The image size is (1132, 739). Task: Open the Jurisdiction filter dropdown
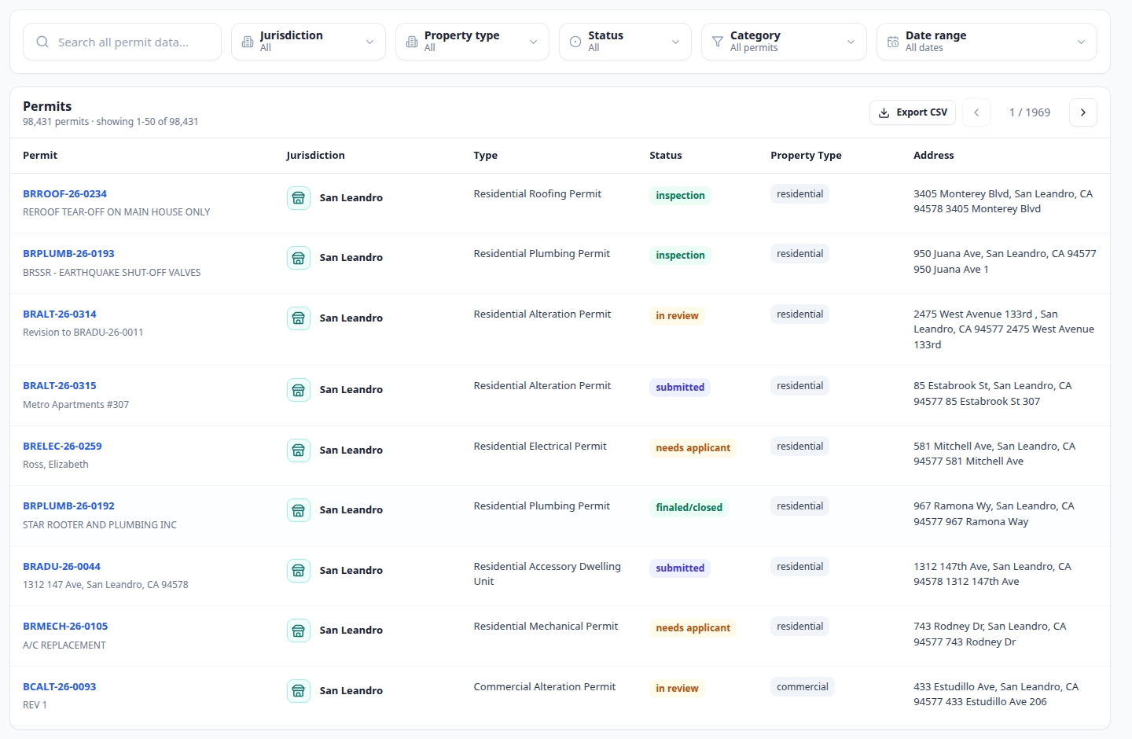[x=308, y=42]
